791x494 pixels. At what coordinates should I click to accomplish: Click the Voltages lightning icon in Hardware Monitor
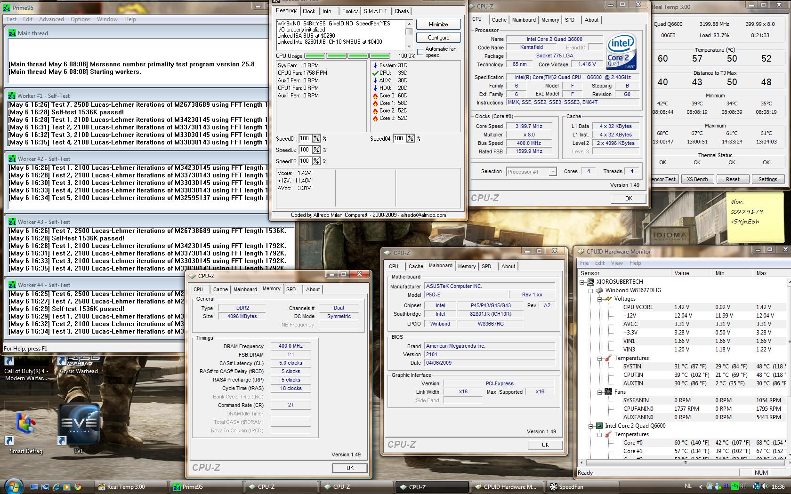(608, 299)
